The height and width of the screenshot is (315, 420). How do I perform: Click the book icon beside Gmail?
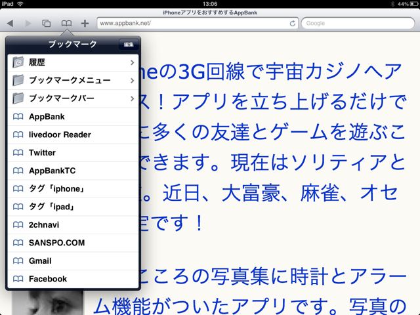pyautogui.click(x=18, y=261)
